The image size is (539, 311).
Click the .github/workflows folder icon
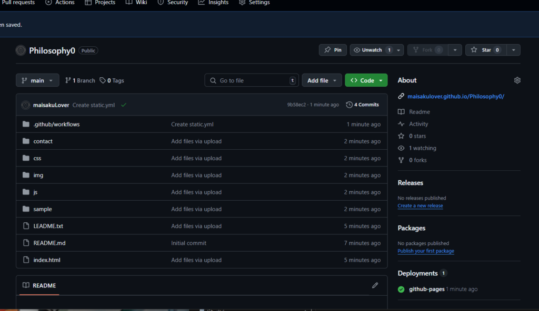(x=26, y=124)
